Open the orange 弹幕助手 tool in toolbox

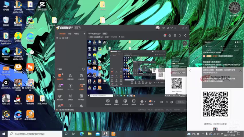point(59,77)
